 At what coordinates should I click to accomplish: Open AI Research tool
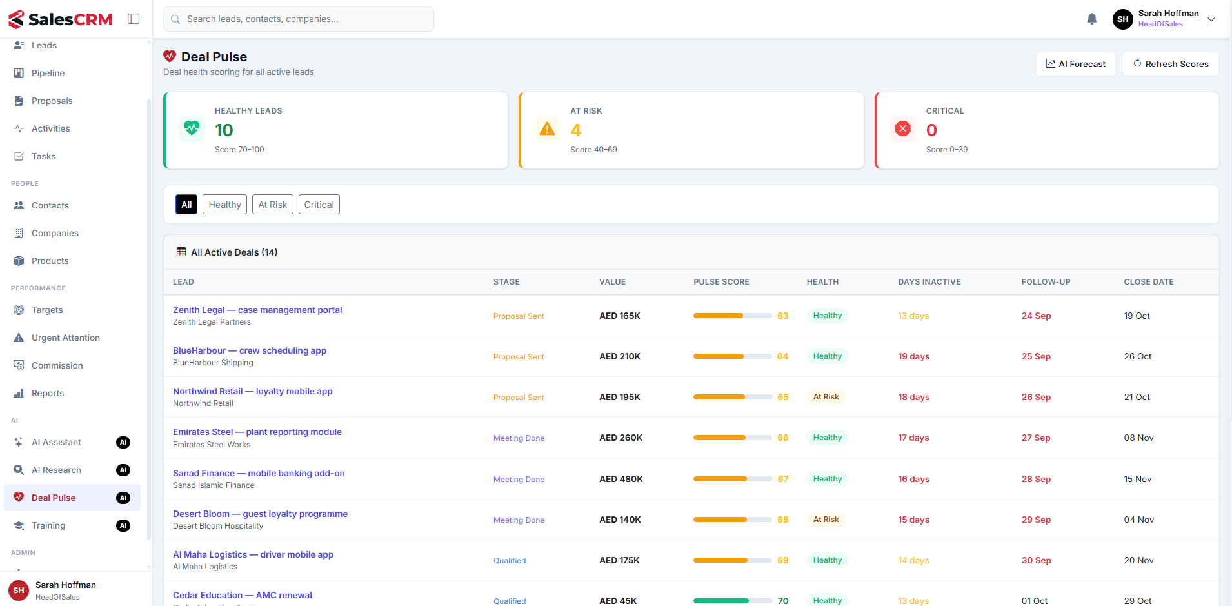72,470
